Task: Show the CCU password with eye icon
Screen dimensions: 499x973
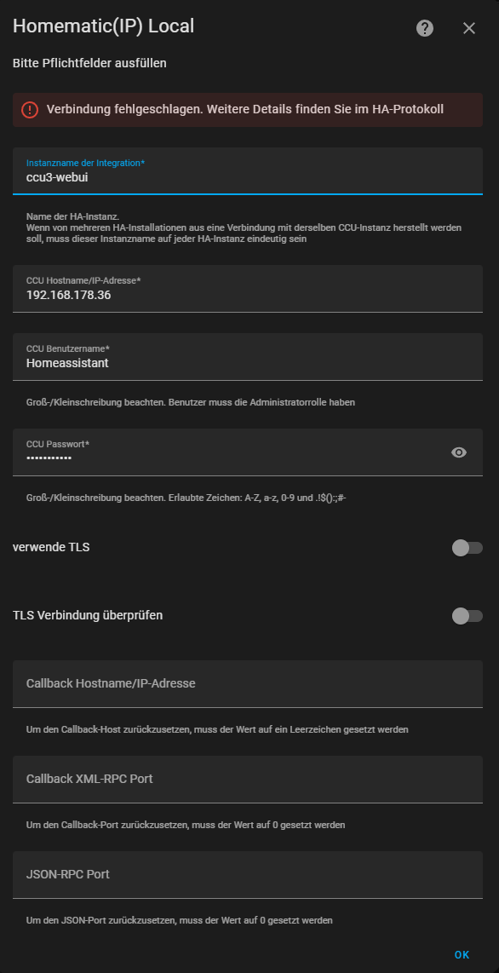Action: point(459,452)
